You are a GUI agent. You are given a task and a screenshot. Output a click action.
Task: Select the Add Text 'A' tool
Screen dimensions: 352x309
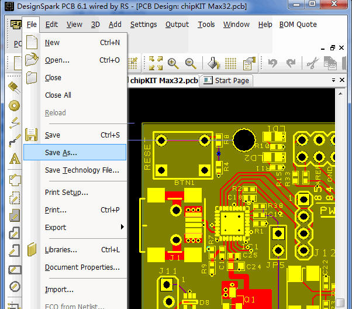pyautogui.click(x=15, y=159)
